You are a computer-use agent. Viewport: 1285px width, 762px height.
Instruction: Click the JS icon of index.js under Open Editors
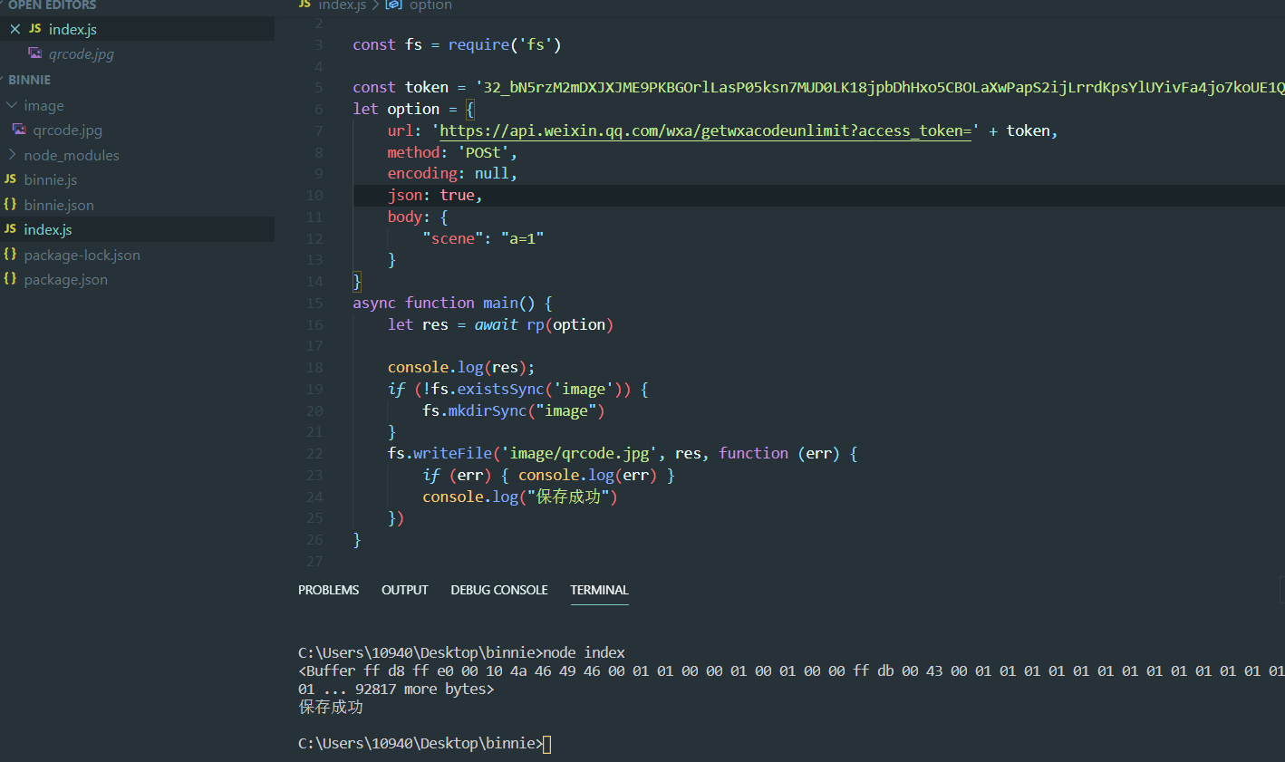click(x=35, y=29)
